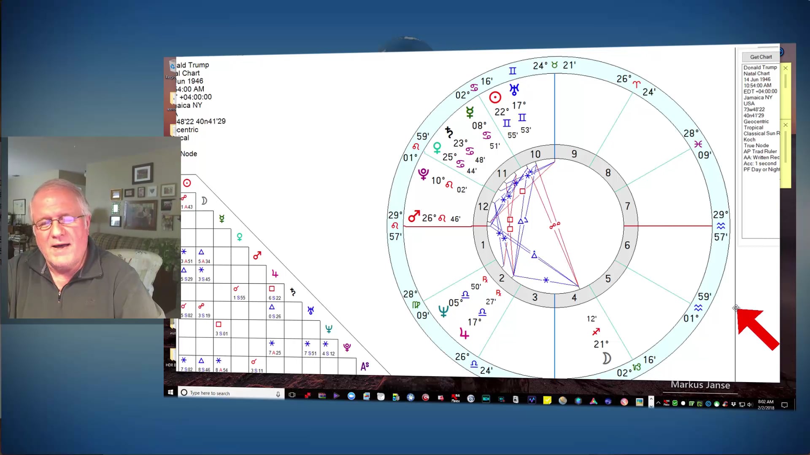
Task: Click the Pluto header in the aspect grid
Action: click(347, 347)
